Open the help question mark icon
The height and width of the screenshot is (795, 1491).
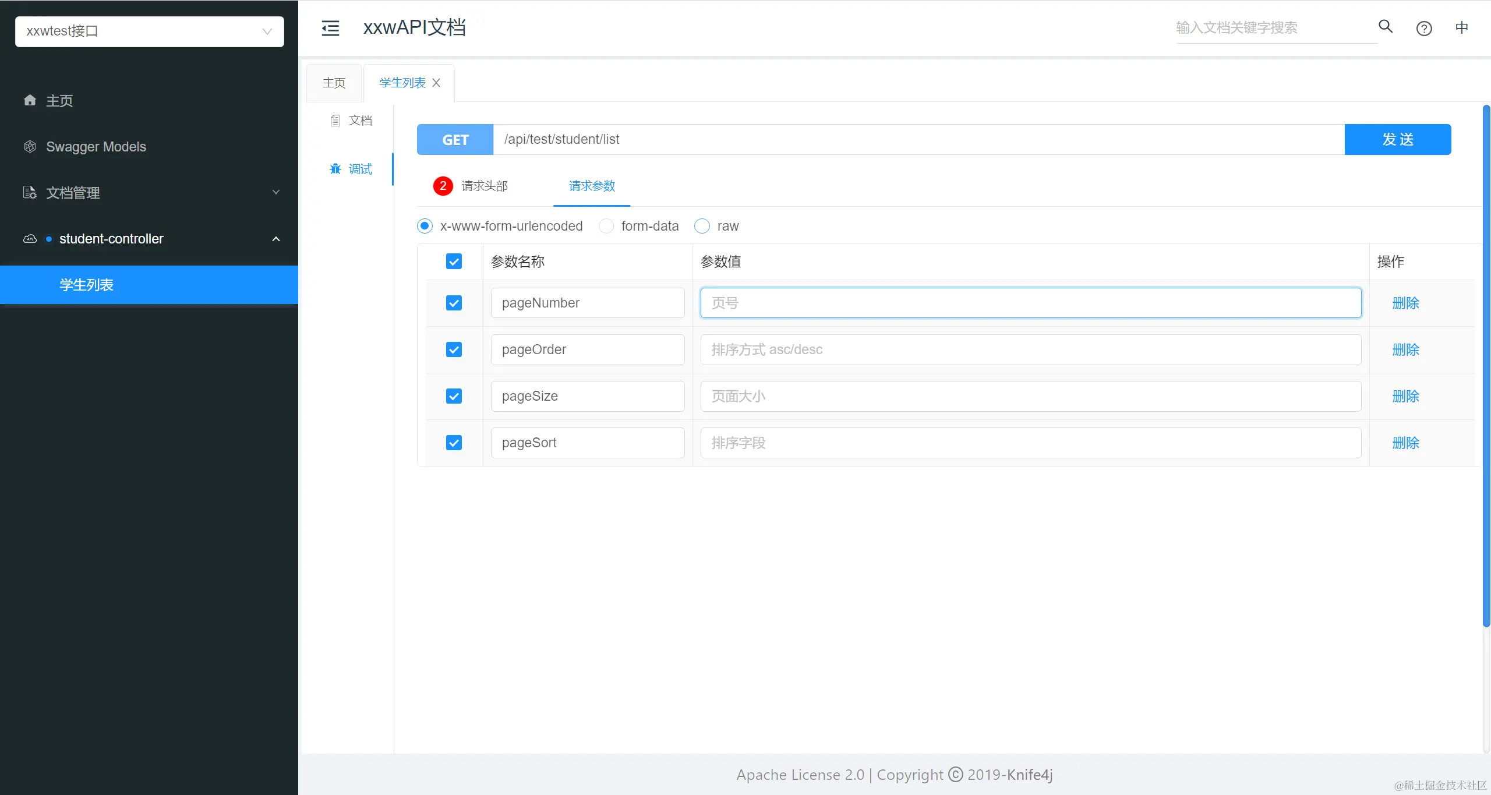point(1424,29)
